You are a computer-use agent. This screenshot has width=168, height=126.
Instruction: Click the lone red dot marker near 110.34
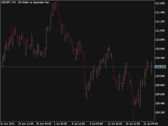coord(148,62)
